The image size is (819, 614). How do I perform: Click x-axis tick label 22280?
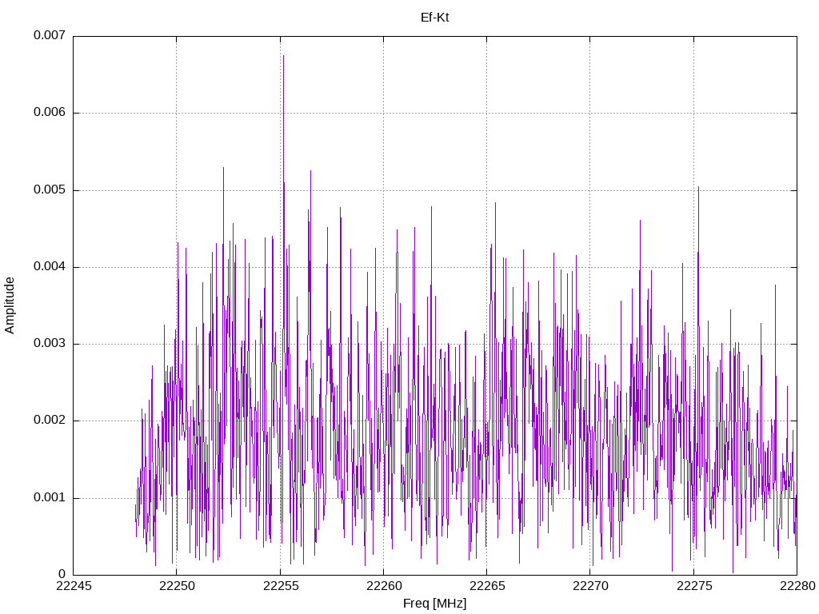coord(797,586)
